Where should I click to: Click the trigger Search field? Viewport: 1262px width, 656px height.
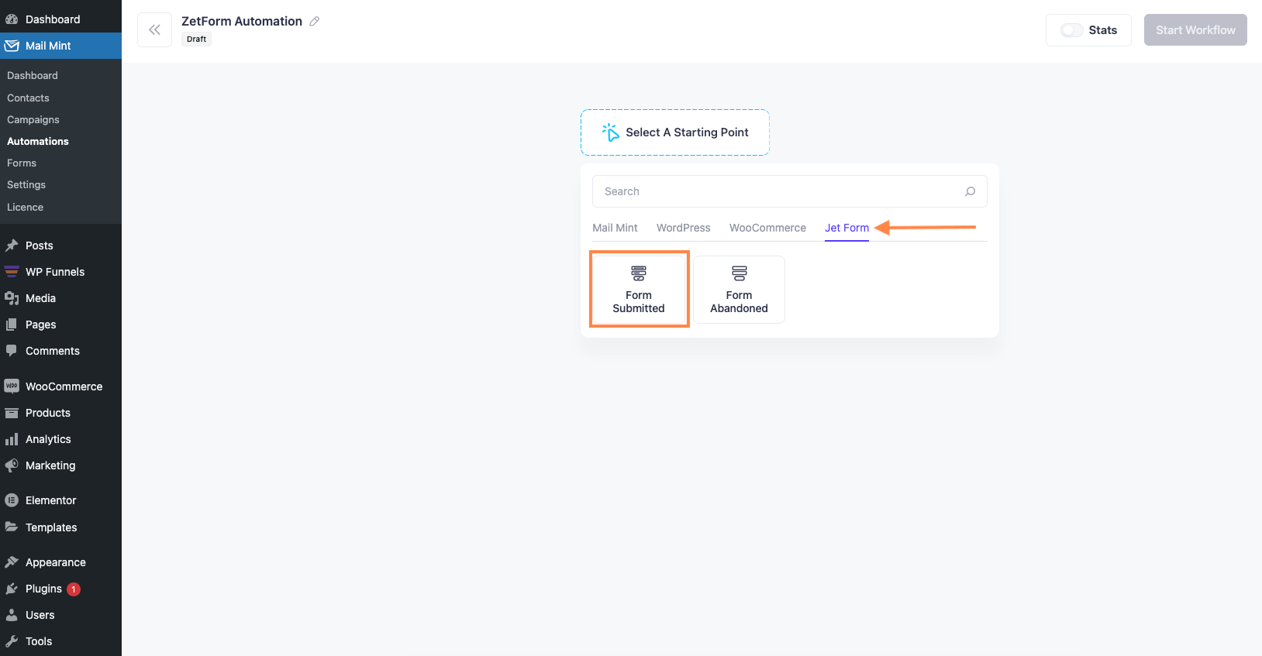(x=789, y=191)
